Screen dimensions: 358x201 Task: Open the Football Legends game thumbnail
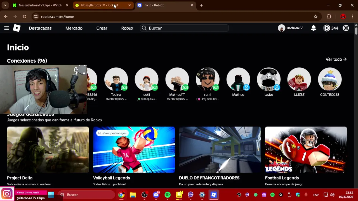(306, 150)
